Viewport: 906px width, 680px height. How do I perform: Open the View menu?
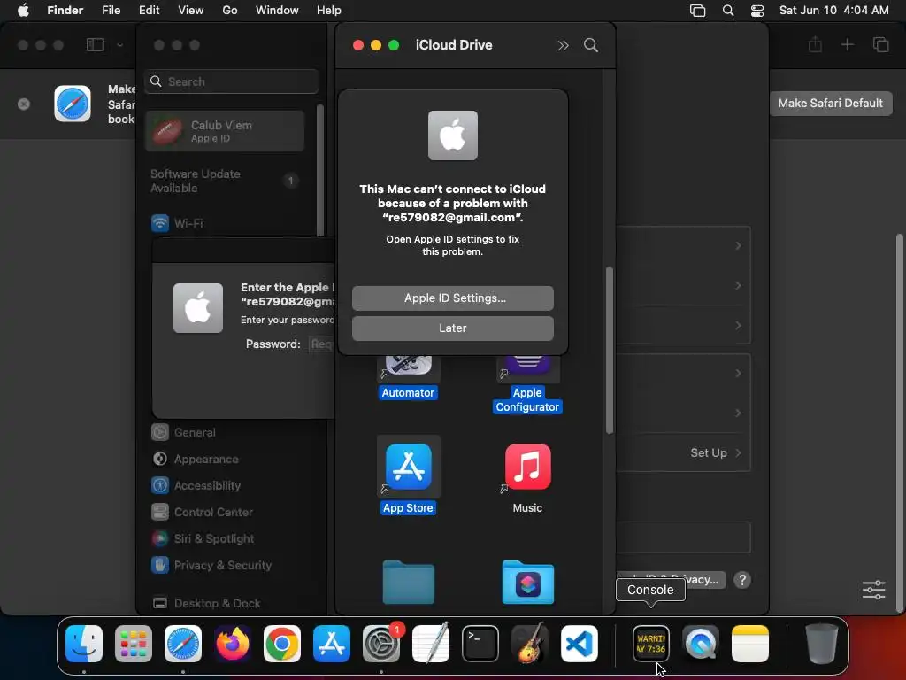coord(191,11)
